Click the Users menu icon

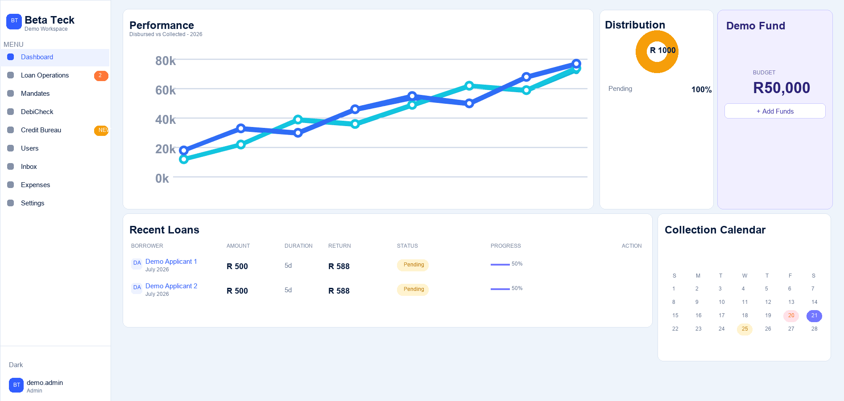click(x=11, y=148)
